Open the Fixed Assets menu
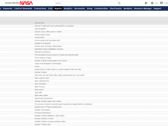The width and height of the screenshot is (168, 126). [116, 9]
